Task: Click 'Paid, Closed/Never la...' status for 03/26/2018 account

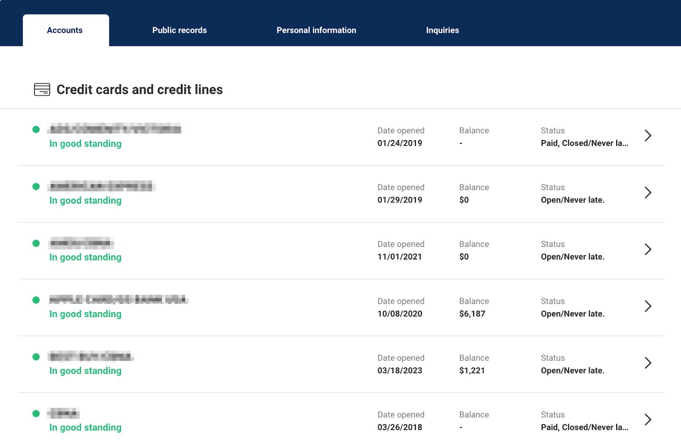Action: [x=584, y=427]
